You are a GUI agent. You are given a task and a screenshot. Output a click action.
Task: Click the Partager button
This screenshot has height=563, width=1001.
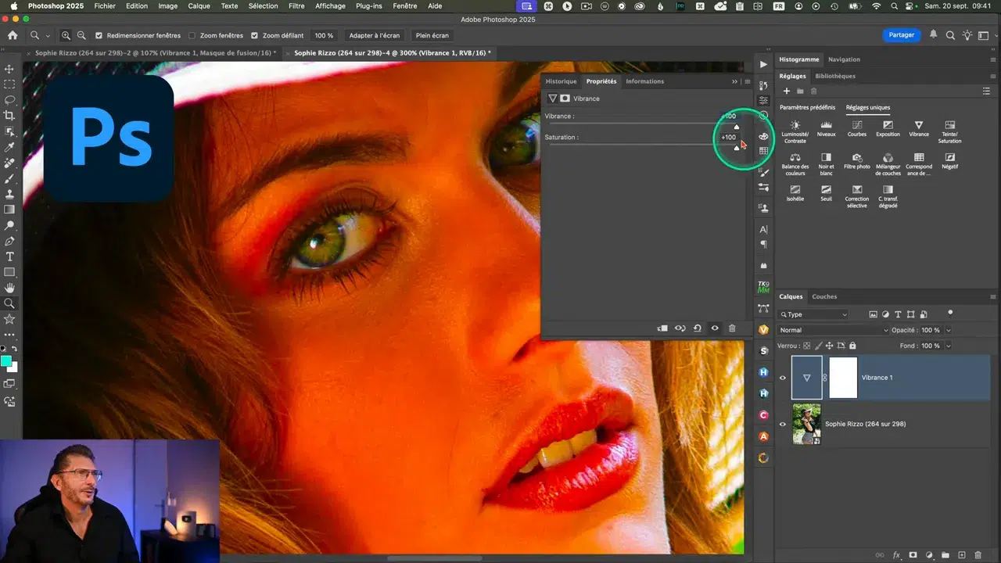tap(901, 35)
